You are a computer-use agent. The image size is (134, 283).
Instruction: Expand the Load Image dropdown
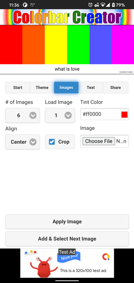[60, 115]
